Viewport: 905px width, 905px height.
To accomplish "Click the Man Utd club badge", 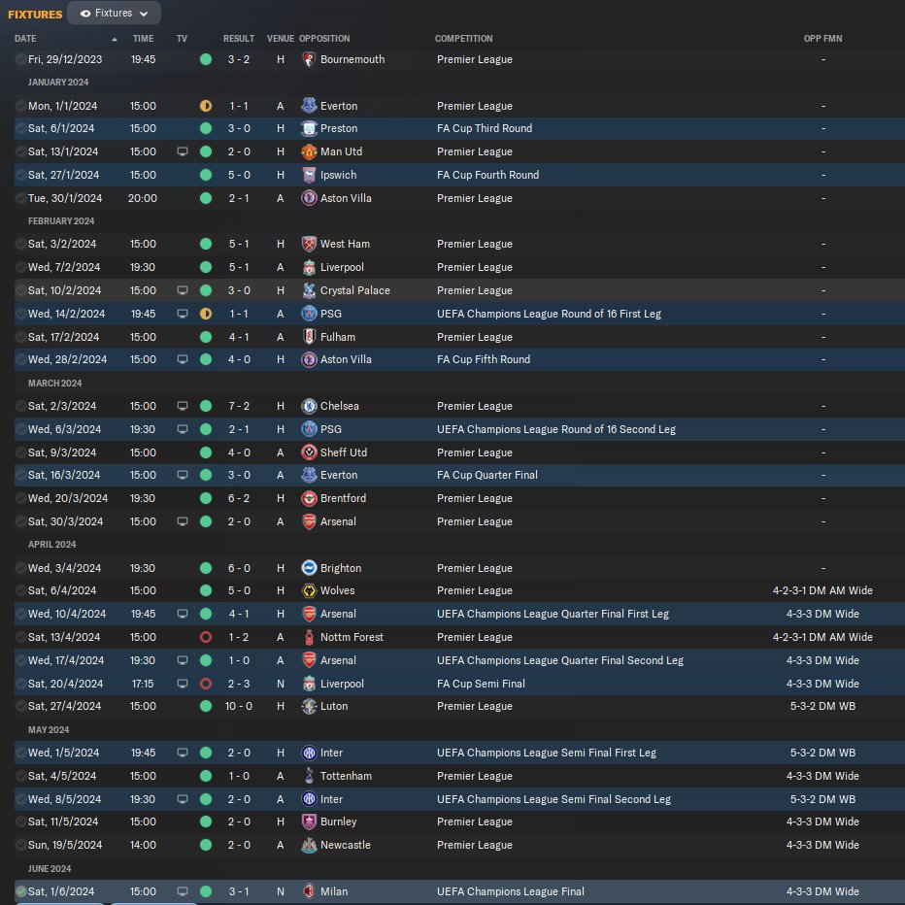I will pos(310,151).
